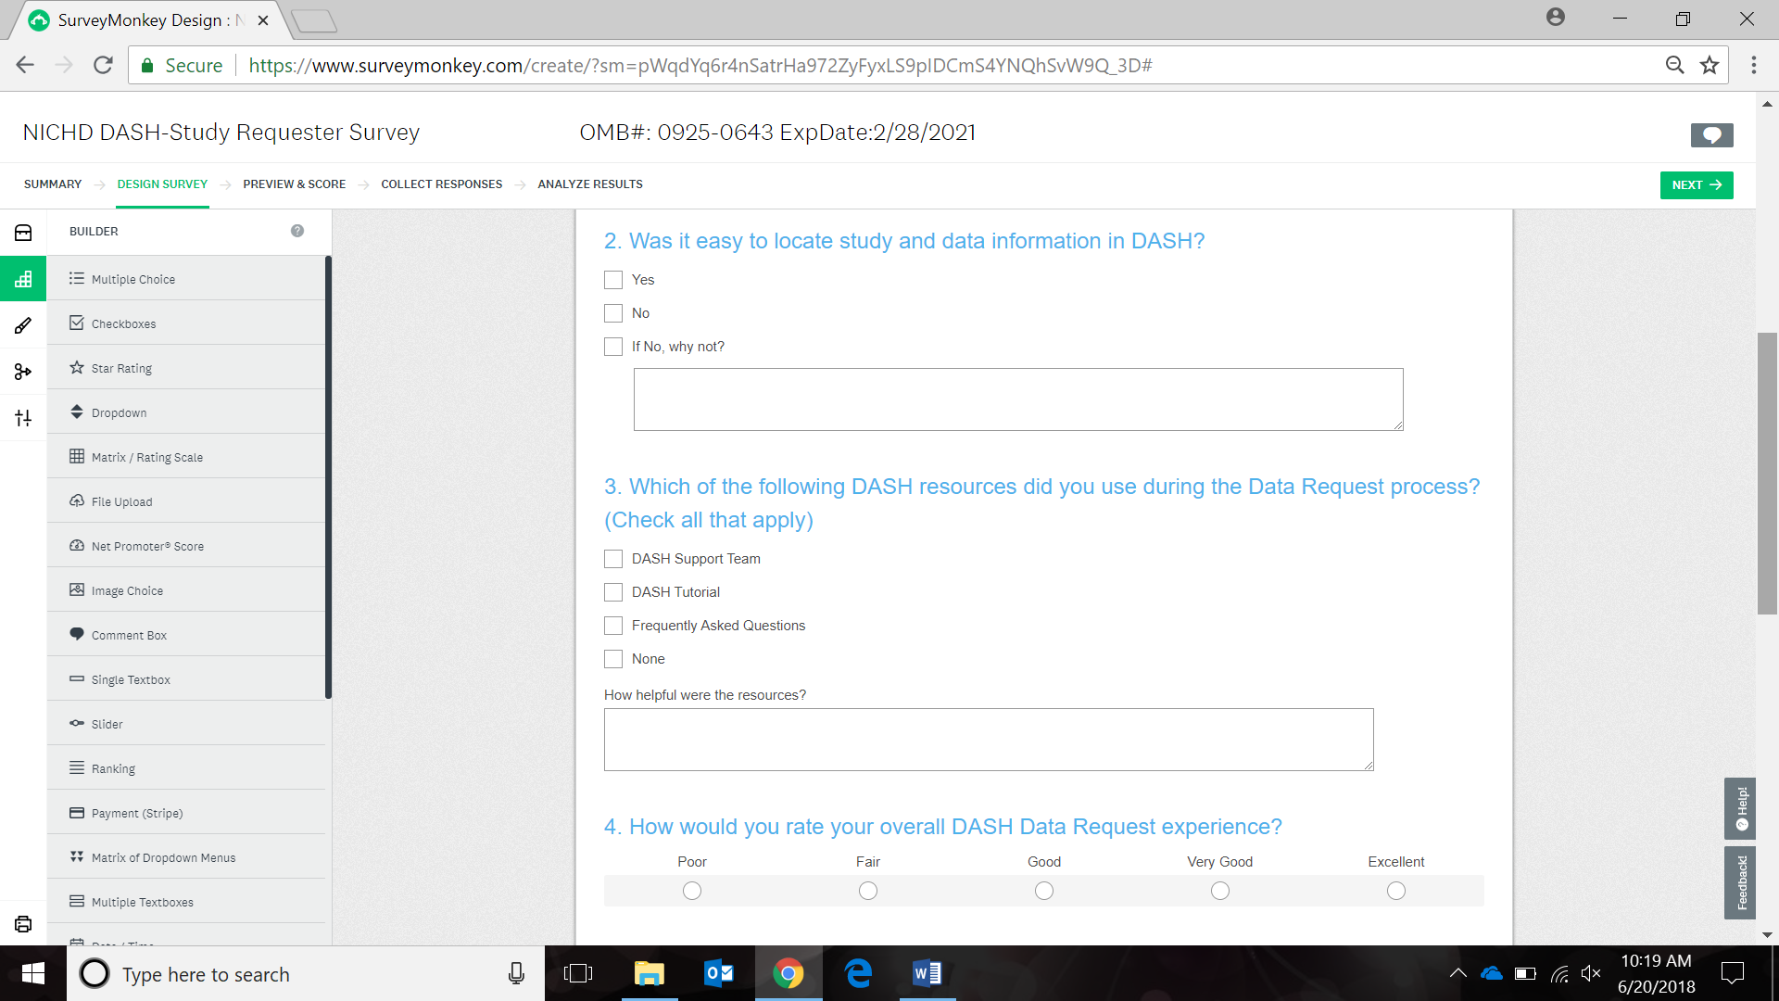
Task: Open the Themes paintbrush sidebar icon
Action: pos(23,325)
